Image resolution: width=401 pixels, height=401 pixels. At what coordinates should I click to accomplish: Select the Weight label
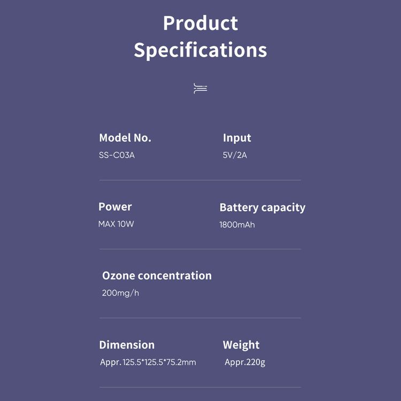(x=241, y=345)
